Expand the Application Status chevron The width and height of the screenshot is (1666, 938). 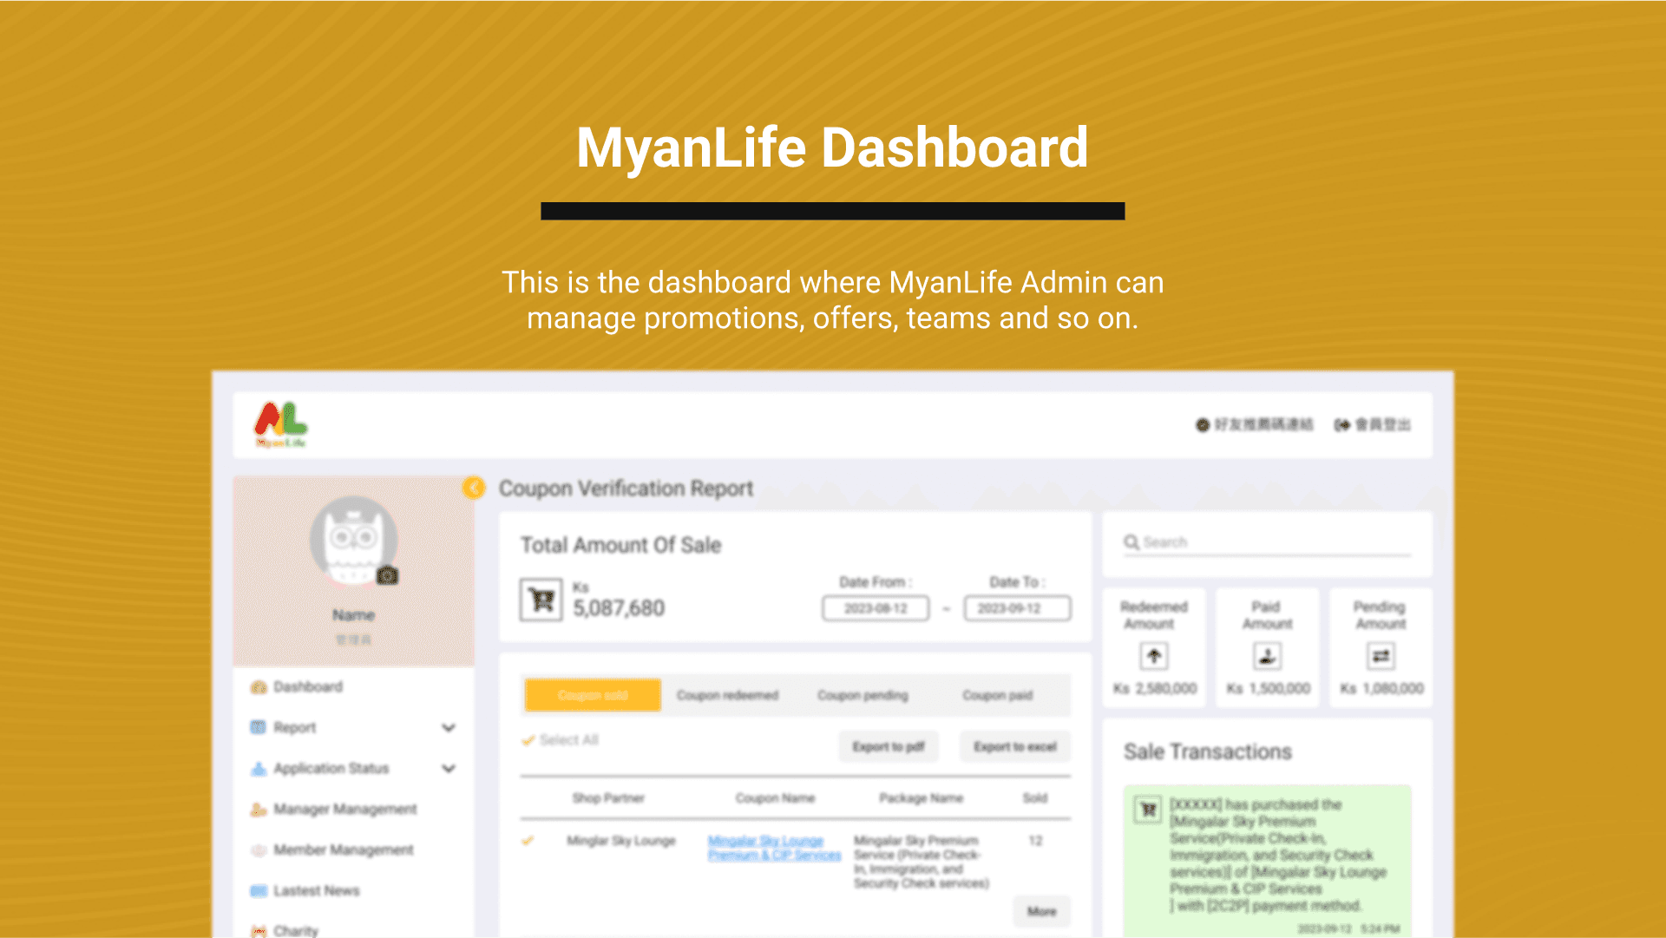449,768
